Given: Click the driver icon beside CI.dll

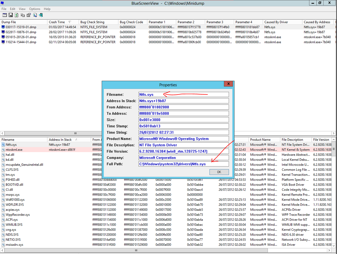Looking at the screenshot, I should [x=3, y=190].
